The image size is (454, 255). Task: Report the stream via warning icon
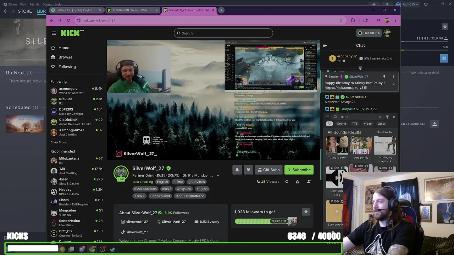pos(297,182)
